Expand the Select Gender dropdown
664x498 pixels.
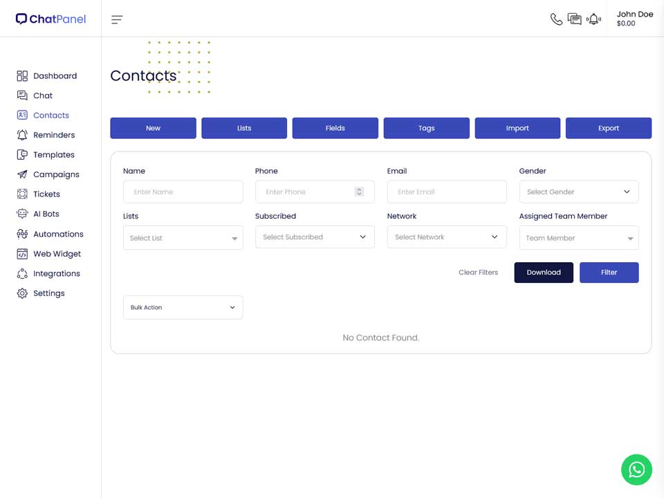578,192
